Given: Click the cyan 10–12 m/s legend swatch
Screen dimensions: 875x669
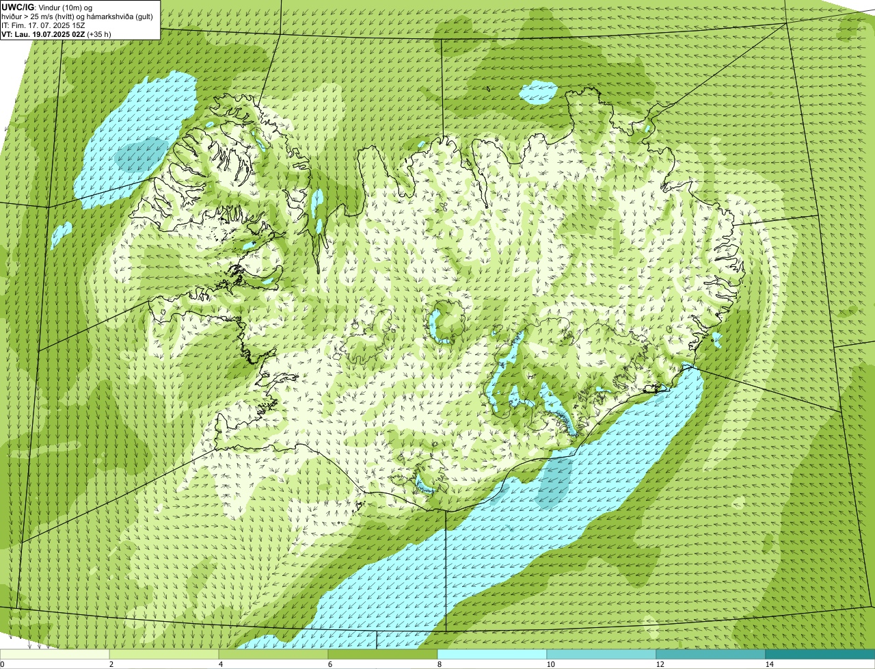Looking at the screenshot, I should pos(602,654).
